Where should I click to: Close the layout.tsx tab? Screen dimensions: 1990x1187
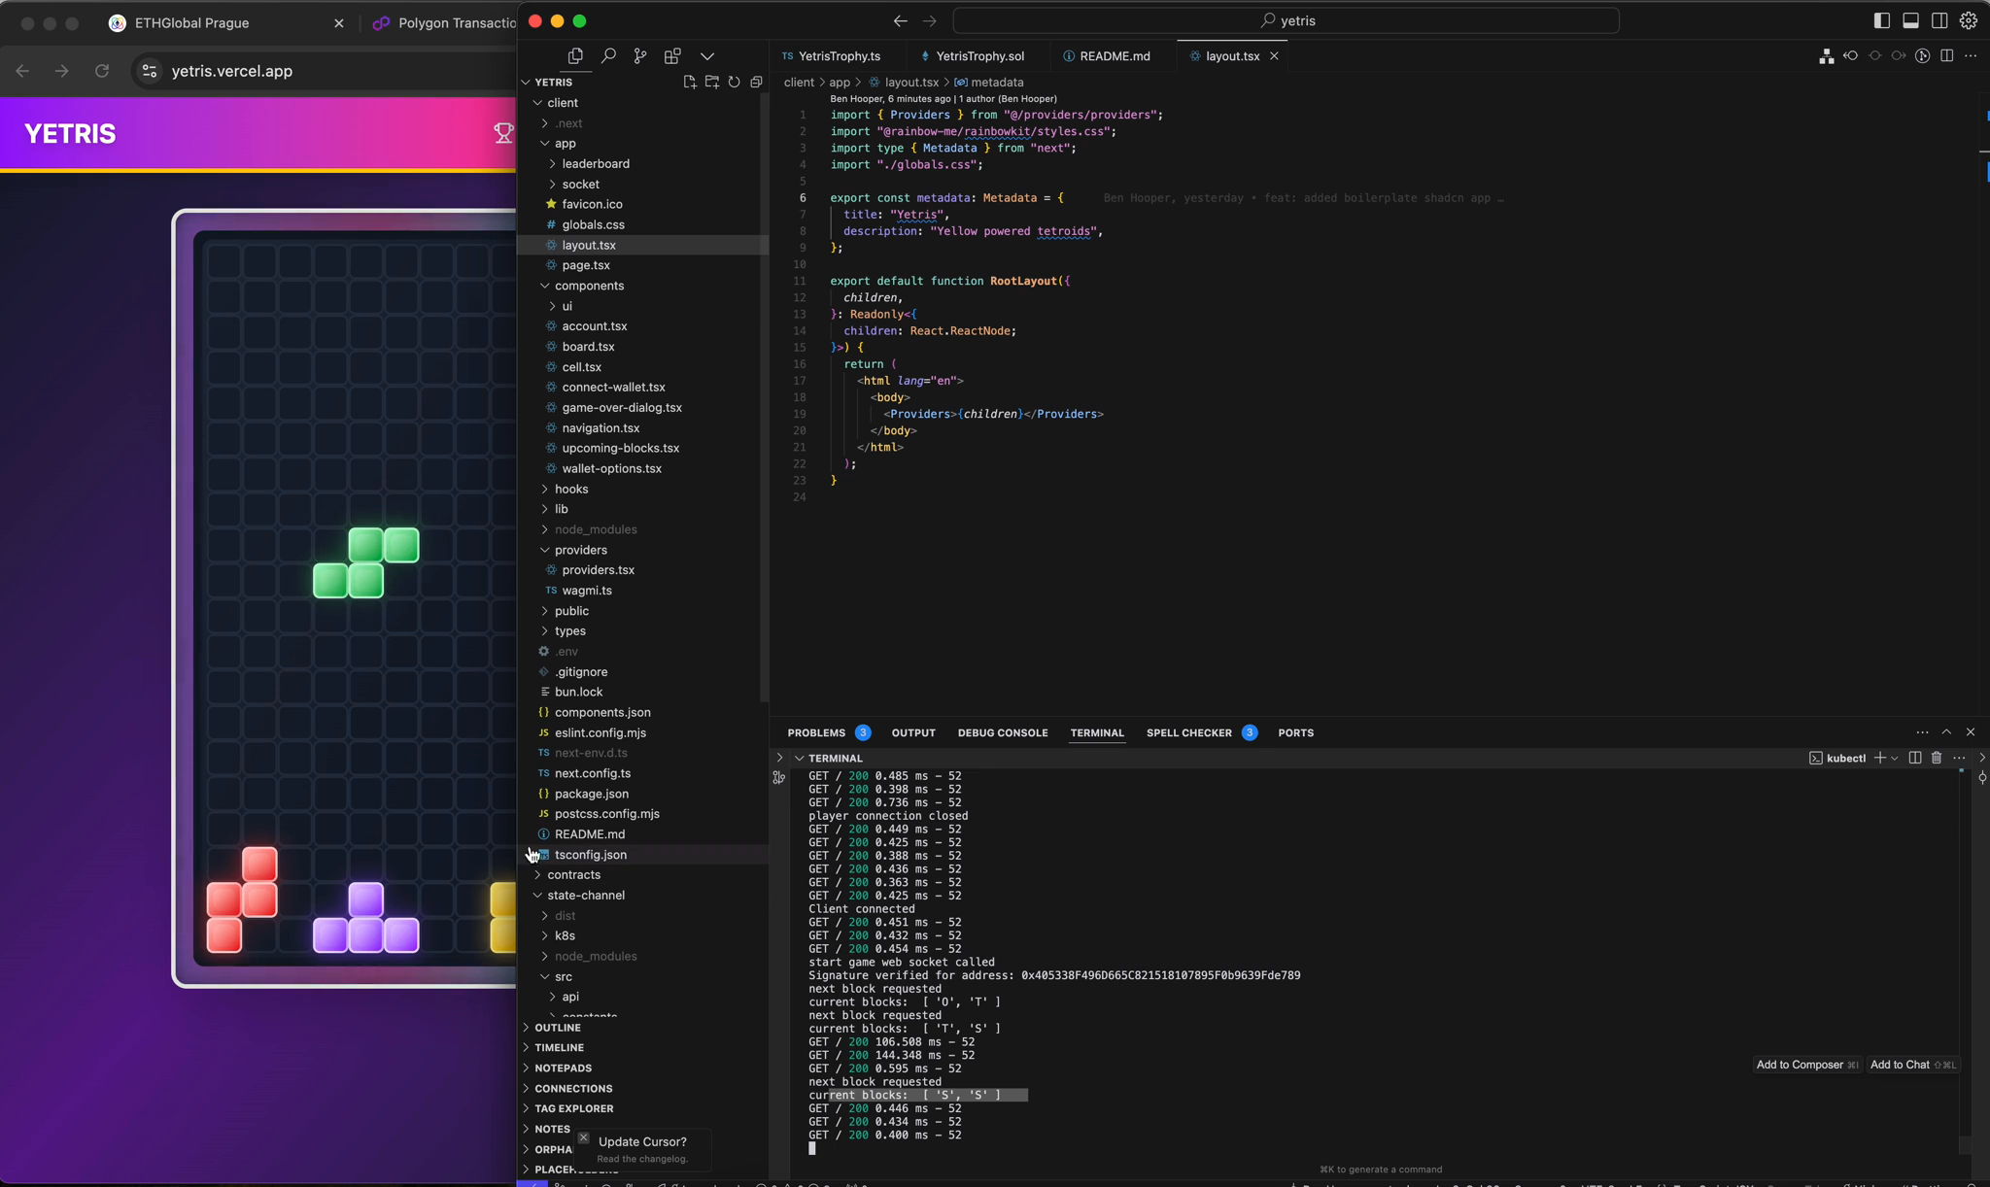(x=1274, y=56)
